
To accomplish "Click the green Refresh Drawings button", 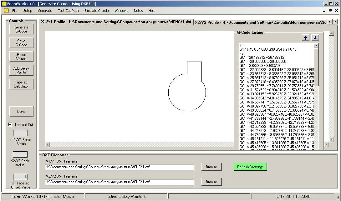I will (x=250, y=167).
